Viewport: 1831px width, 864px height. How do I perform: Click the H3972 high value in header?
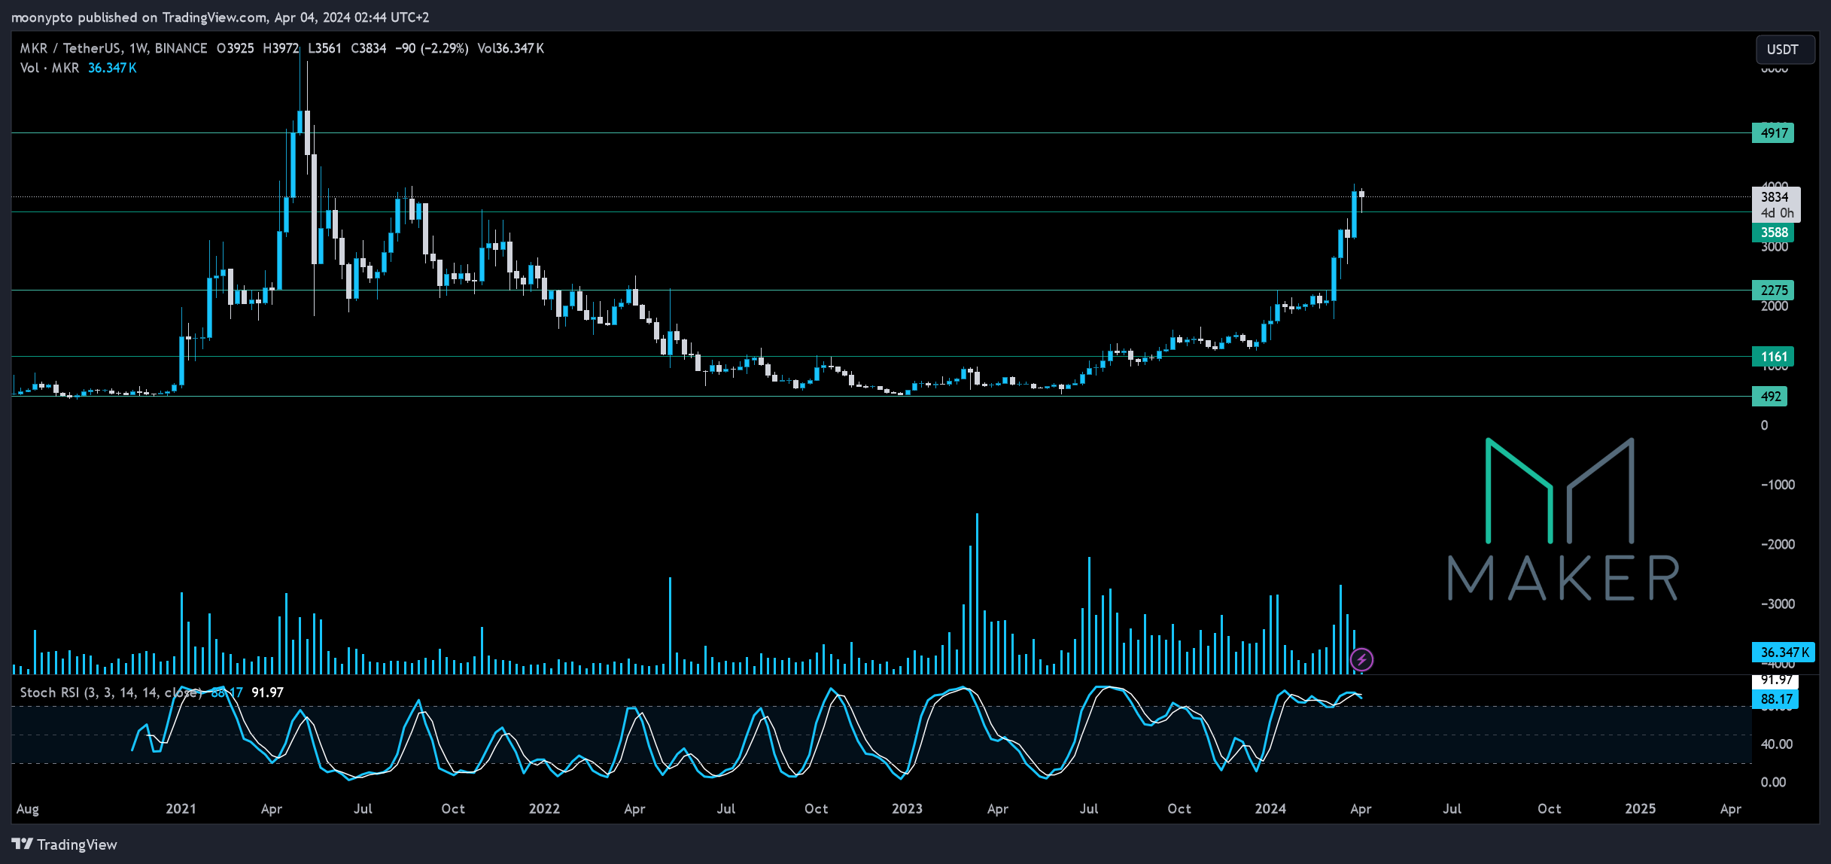pos(281,48)
